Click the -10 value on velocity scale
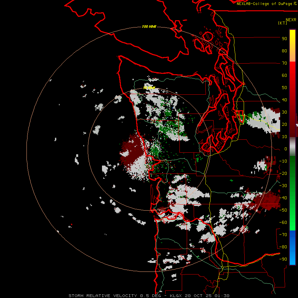298x298 pixels. (x=283, y=161)
